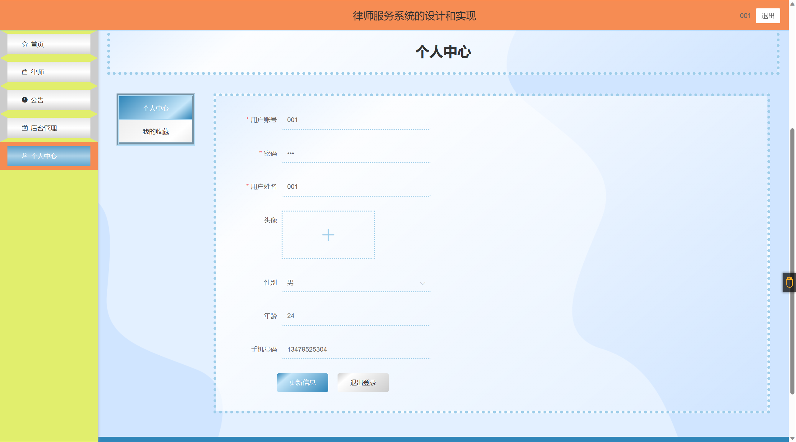Click the icon beside 后台管理
The image size is (796, 442).
click(x=25, y=128)
